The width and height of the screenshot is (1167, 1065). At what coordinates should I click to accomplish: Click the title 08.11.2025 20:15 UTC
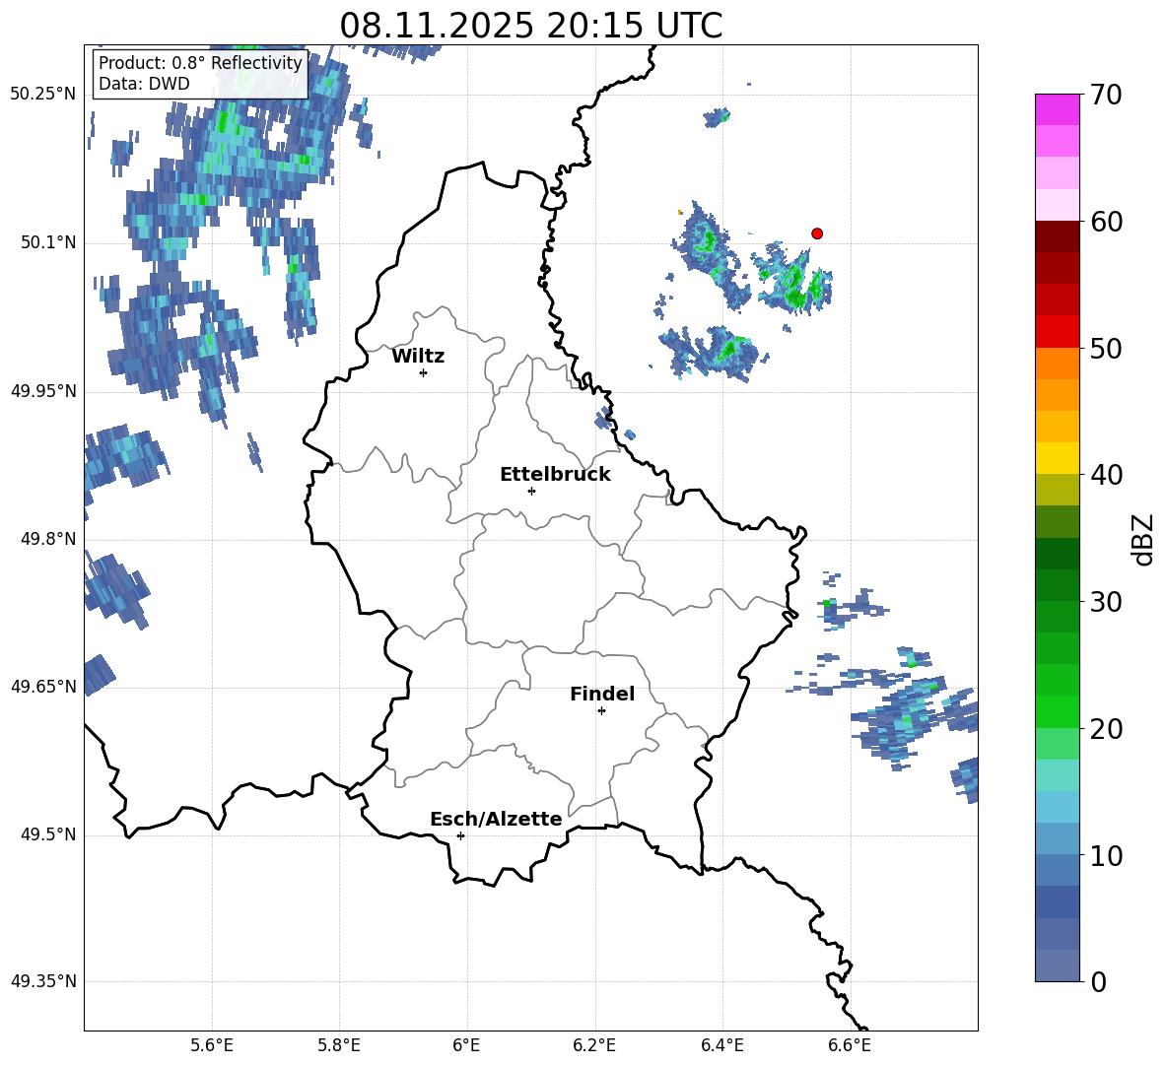coord(530,26)
